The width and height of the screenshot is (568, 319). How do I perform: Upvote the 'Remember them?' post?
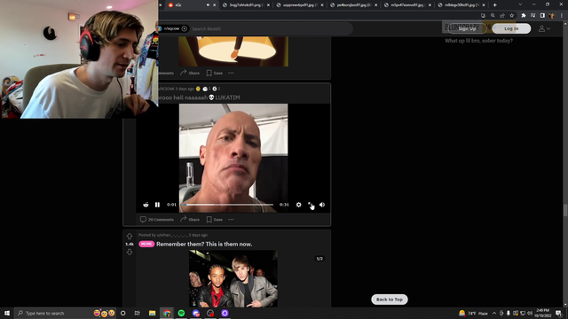pos(130,237)
